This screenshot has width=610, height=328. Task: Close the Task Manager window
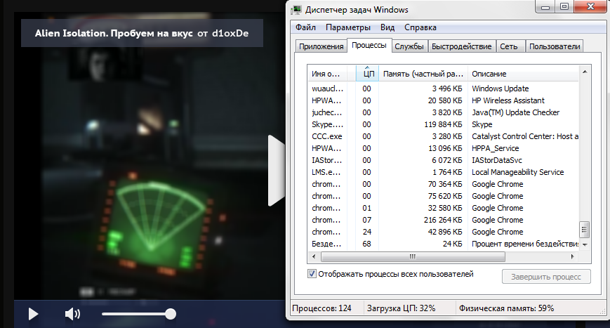tap(590, 7)
